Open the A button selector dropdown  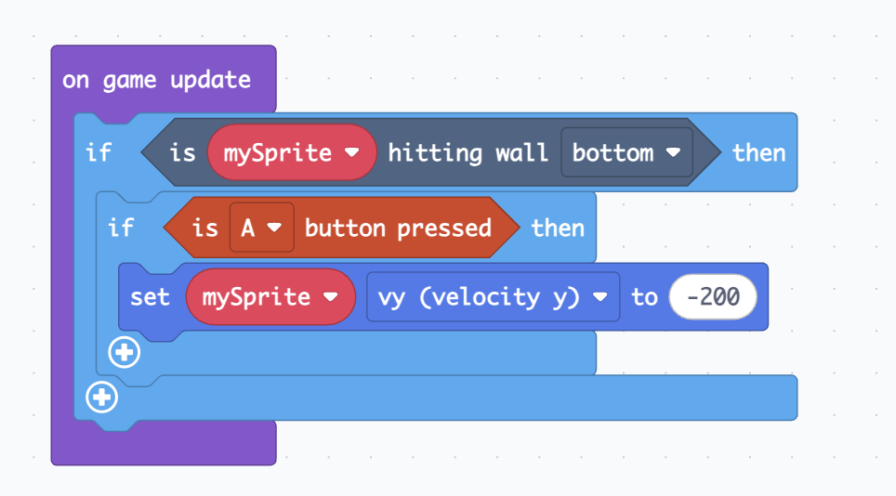(262, 228)
